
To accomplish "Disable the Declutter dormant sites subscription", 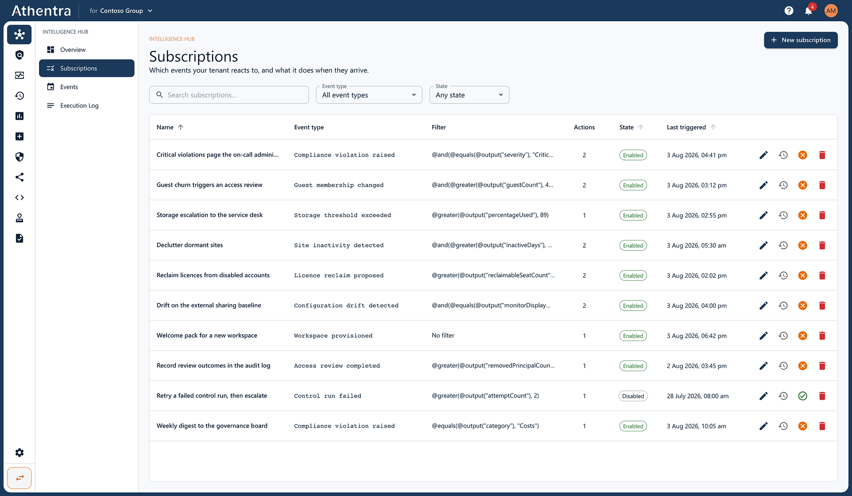I will 802,246.
